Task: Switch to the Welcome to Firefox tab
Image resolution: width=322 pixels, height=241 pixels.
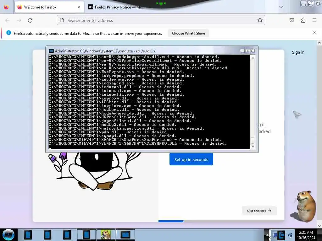Action: click(x=49, y=7)
